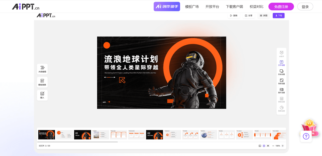Toggle the grid thumbnail view mode
This screenshot has height=156, width=322.
point(264,145)
